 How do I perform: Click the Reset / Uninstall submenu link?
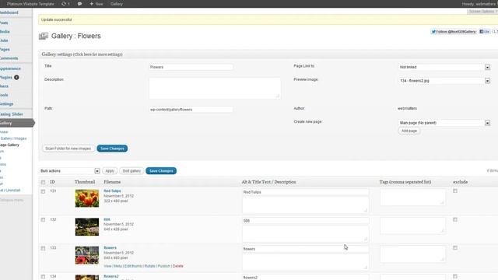click(10, 190)
